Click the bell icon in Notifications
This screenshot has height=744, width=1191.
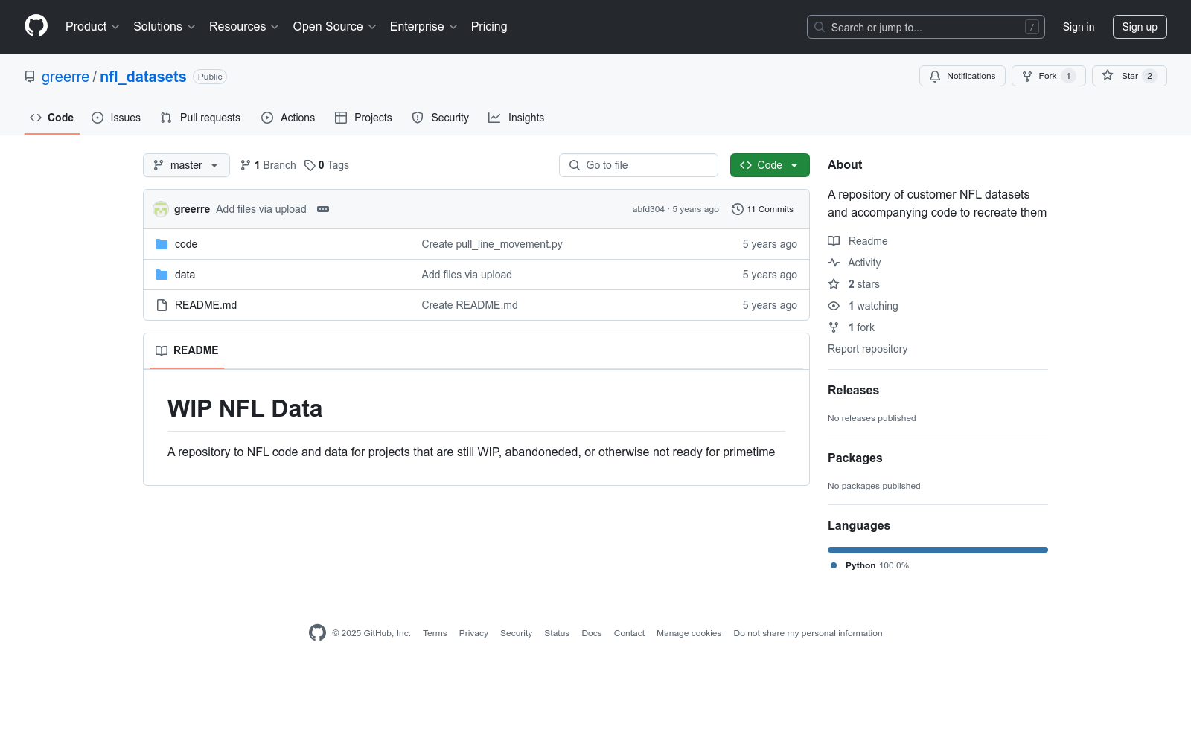tap(935, 76)
